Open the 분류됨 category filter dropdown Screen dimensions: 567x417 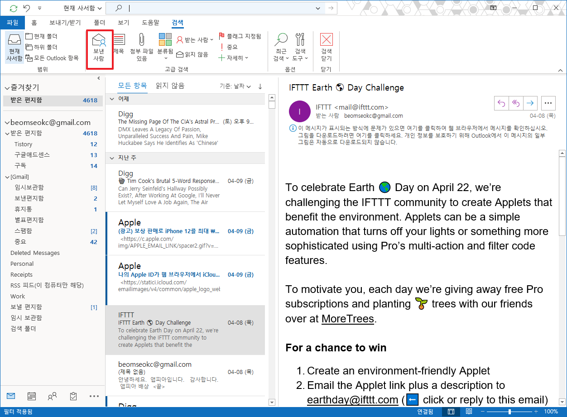pyautogui.click(x=165, y=48)
